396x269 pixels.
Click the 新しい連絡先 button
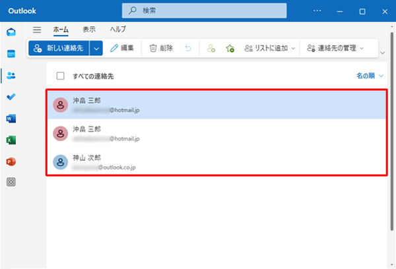[x=59, y=48]
